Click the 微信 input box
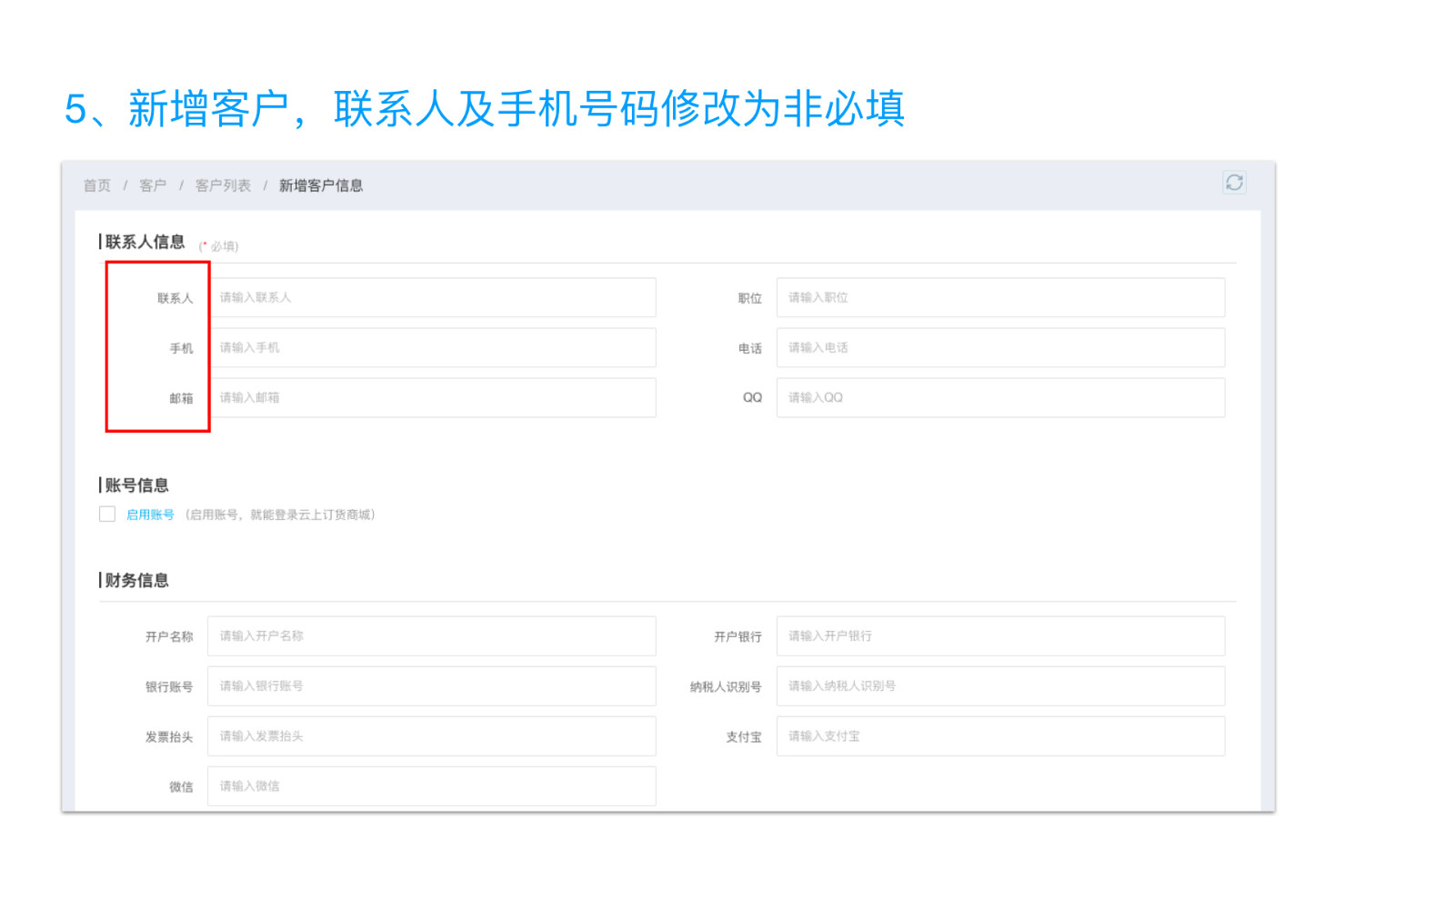This screenshot has height=909, width=1455. 432,786
